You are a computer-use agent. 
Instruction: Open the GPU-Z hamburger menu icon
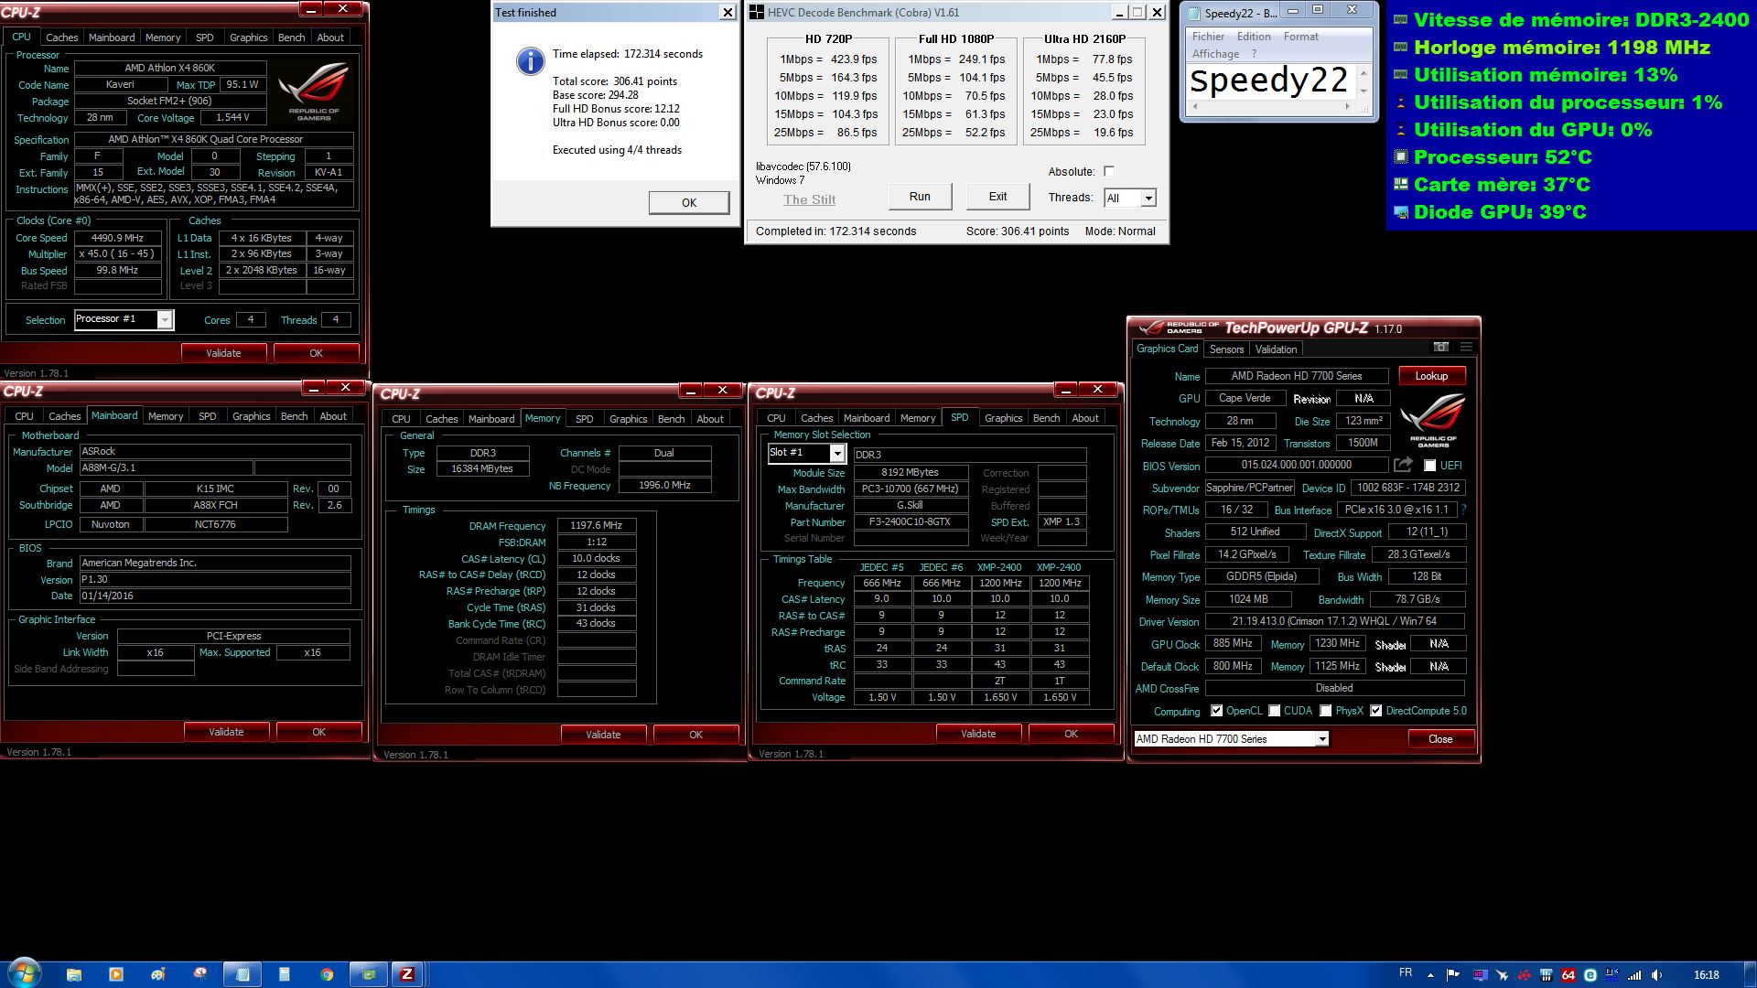pyautogui.click(x=1466, y=348)
